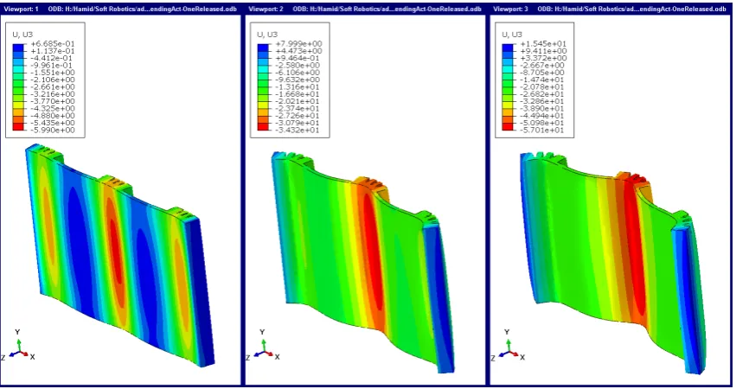This screenshot has width=736, height=389.
Task: Click the cyan swatch in Viewport 2 legend
Action: tap(263, 69)
